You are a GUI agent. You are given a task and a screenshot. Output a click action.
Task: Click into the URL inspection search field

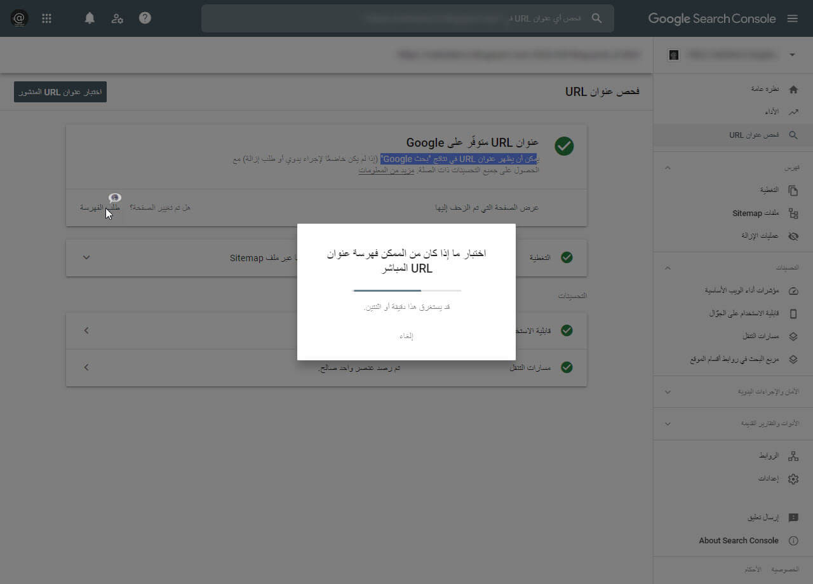coord(408,18)
